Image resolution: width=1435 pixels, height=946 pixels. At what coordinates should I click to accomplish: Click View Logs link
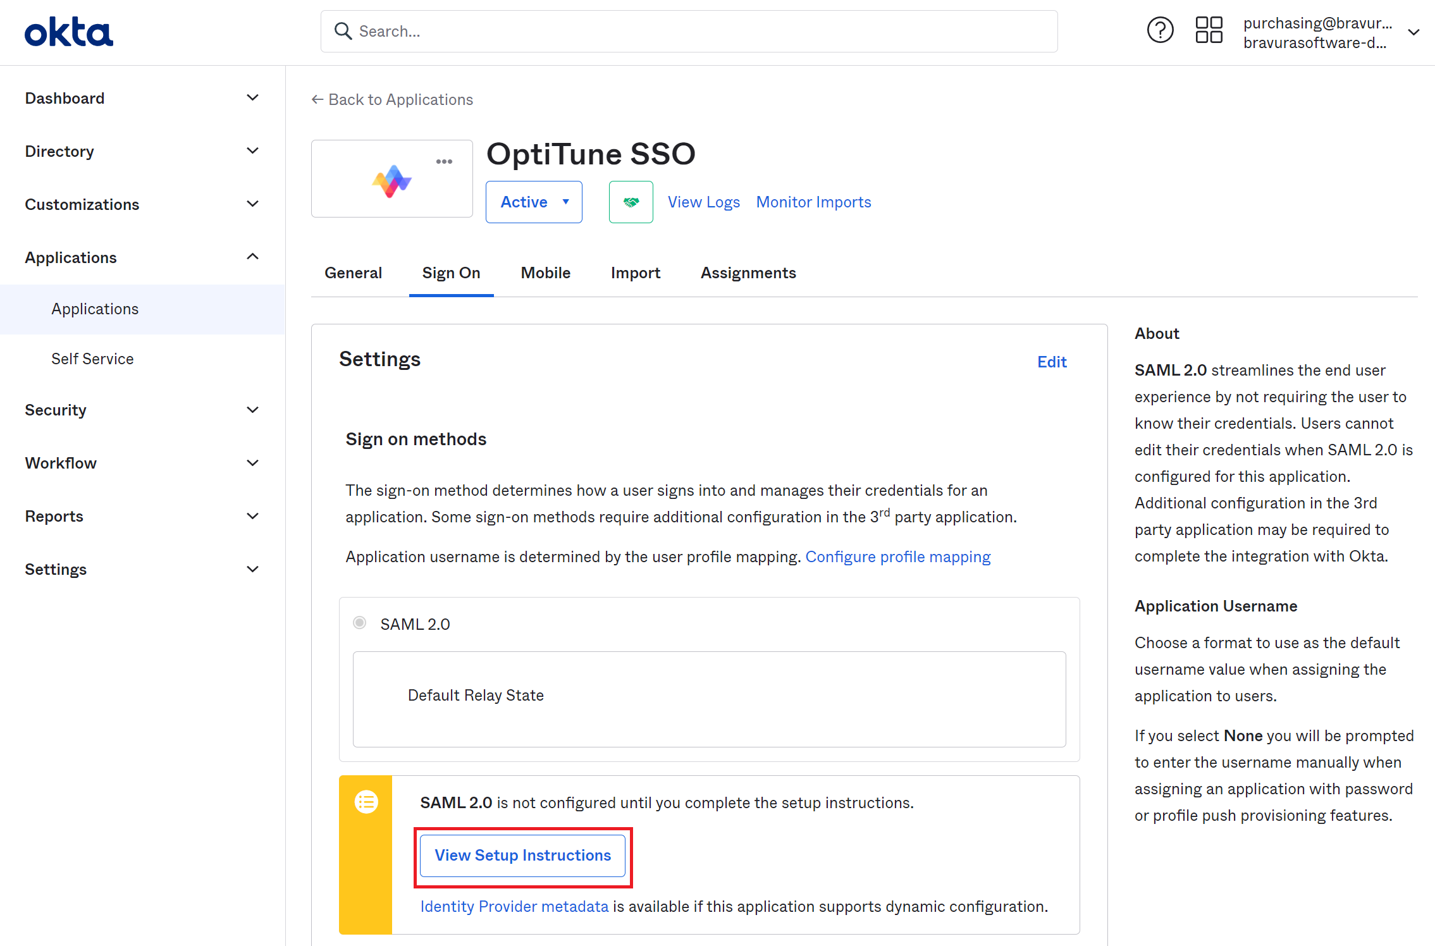[703, 202]
